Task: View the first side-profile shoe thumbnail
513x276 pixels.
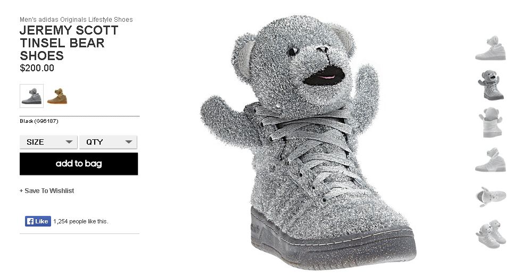Action: click(491, 48)
